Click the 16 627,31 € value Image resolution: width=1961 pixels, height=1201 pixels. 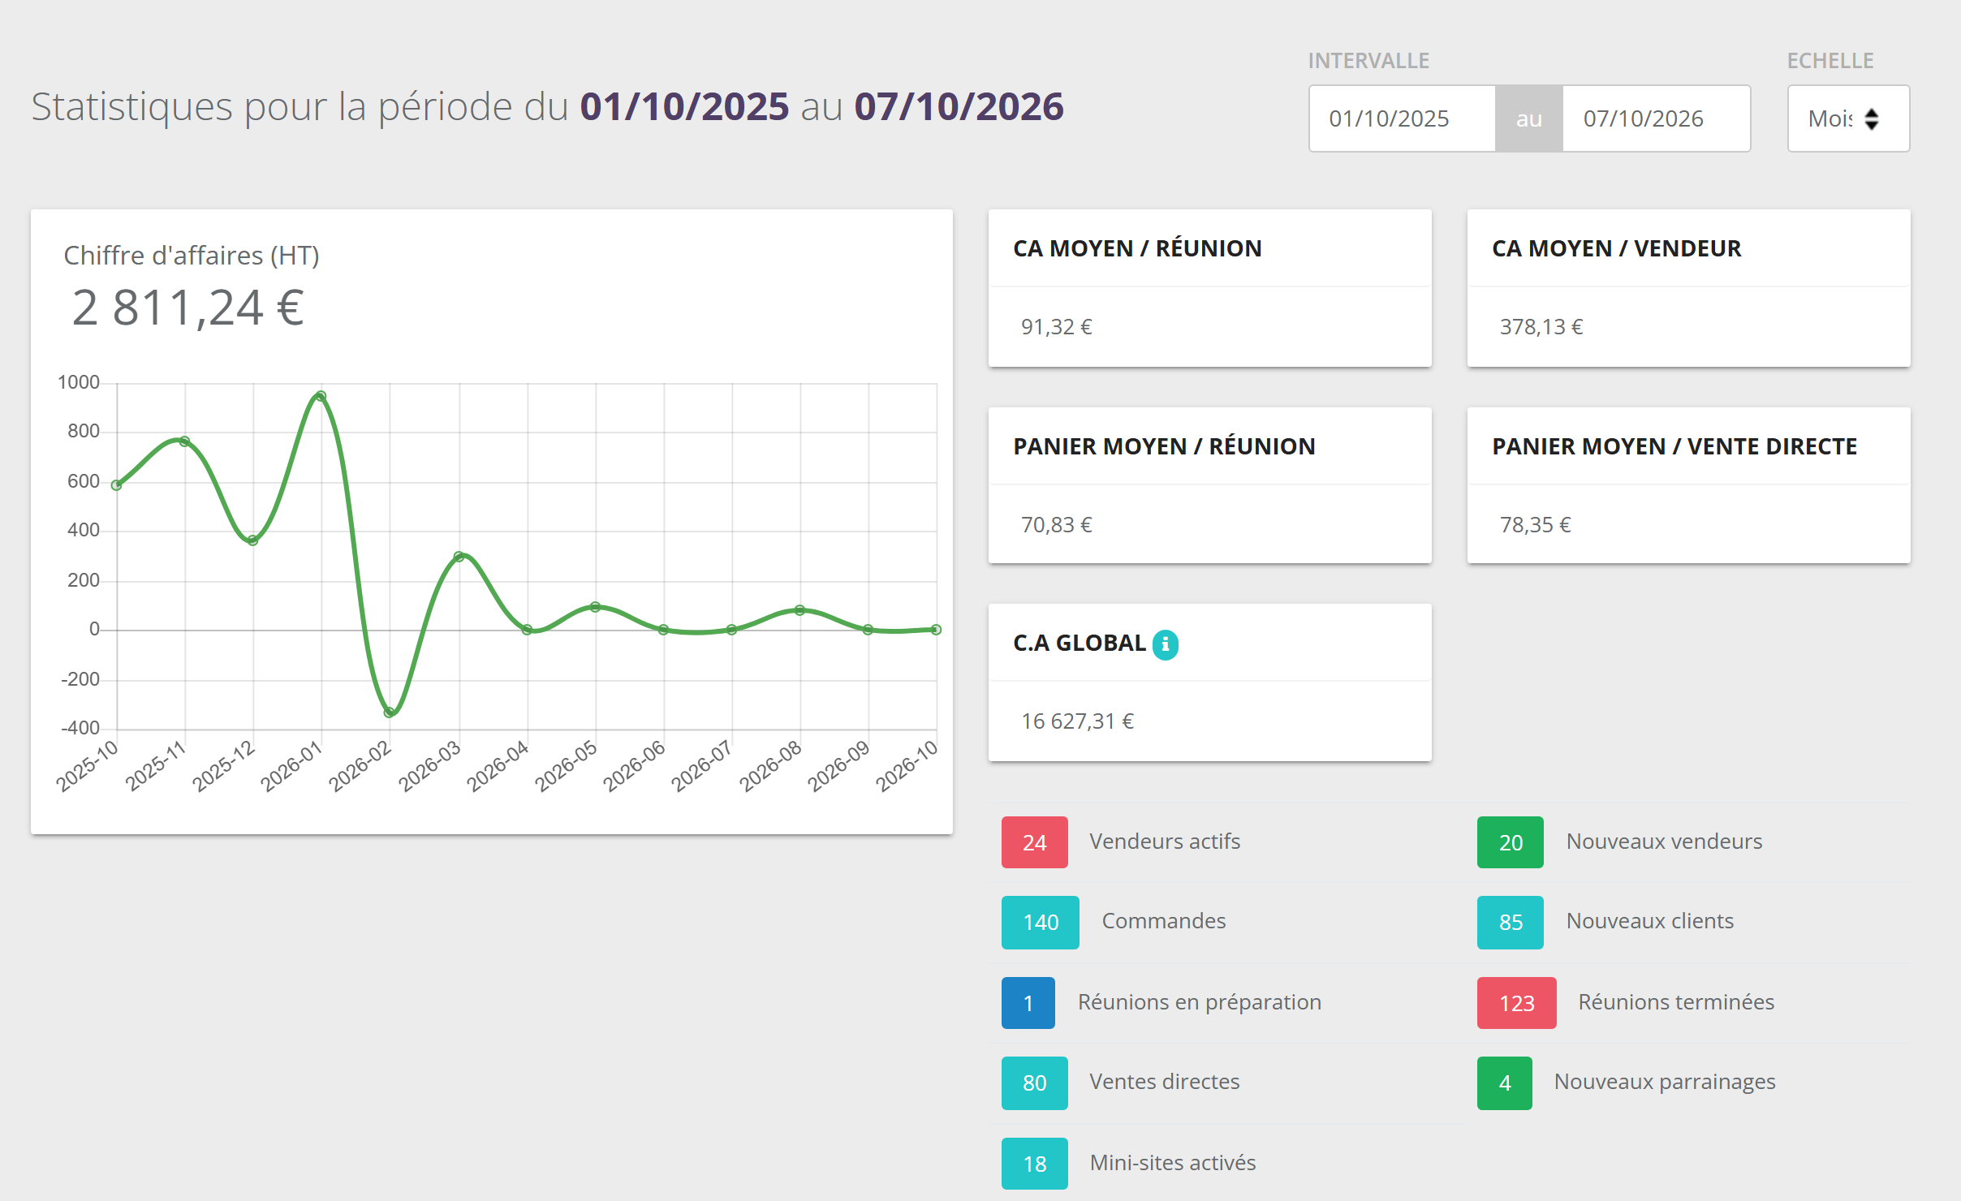click(1077, 721)
